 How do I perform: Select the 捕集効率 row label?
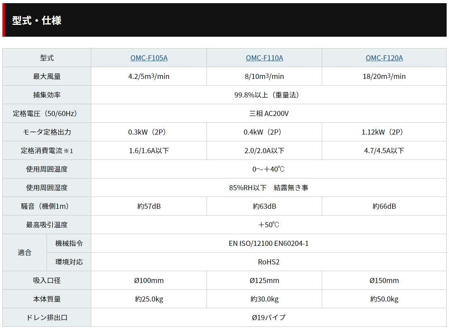point(47,95)
